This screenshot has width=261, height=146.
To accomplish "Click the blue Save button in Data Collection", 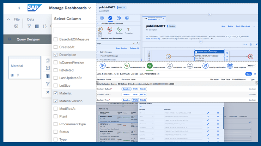I will [x=249, y=74].
